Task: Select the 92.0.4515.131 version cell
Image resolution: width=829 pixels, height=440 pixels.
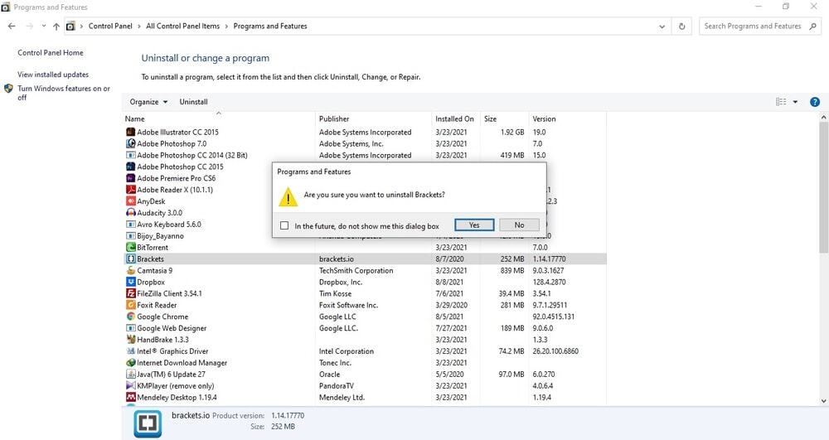Action: pos(554,317)
